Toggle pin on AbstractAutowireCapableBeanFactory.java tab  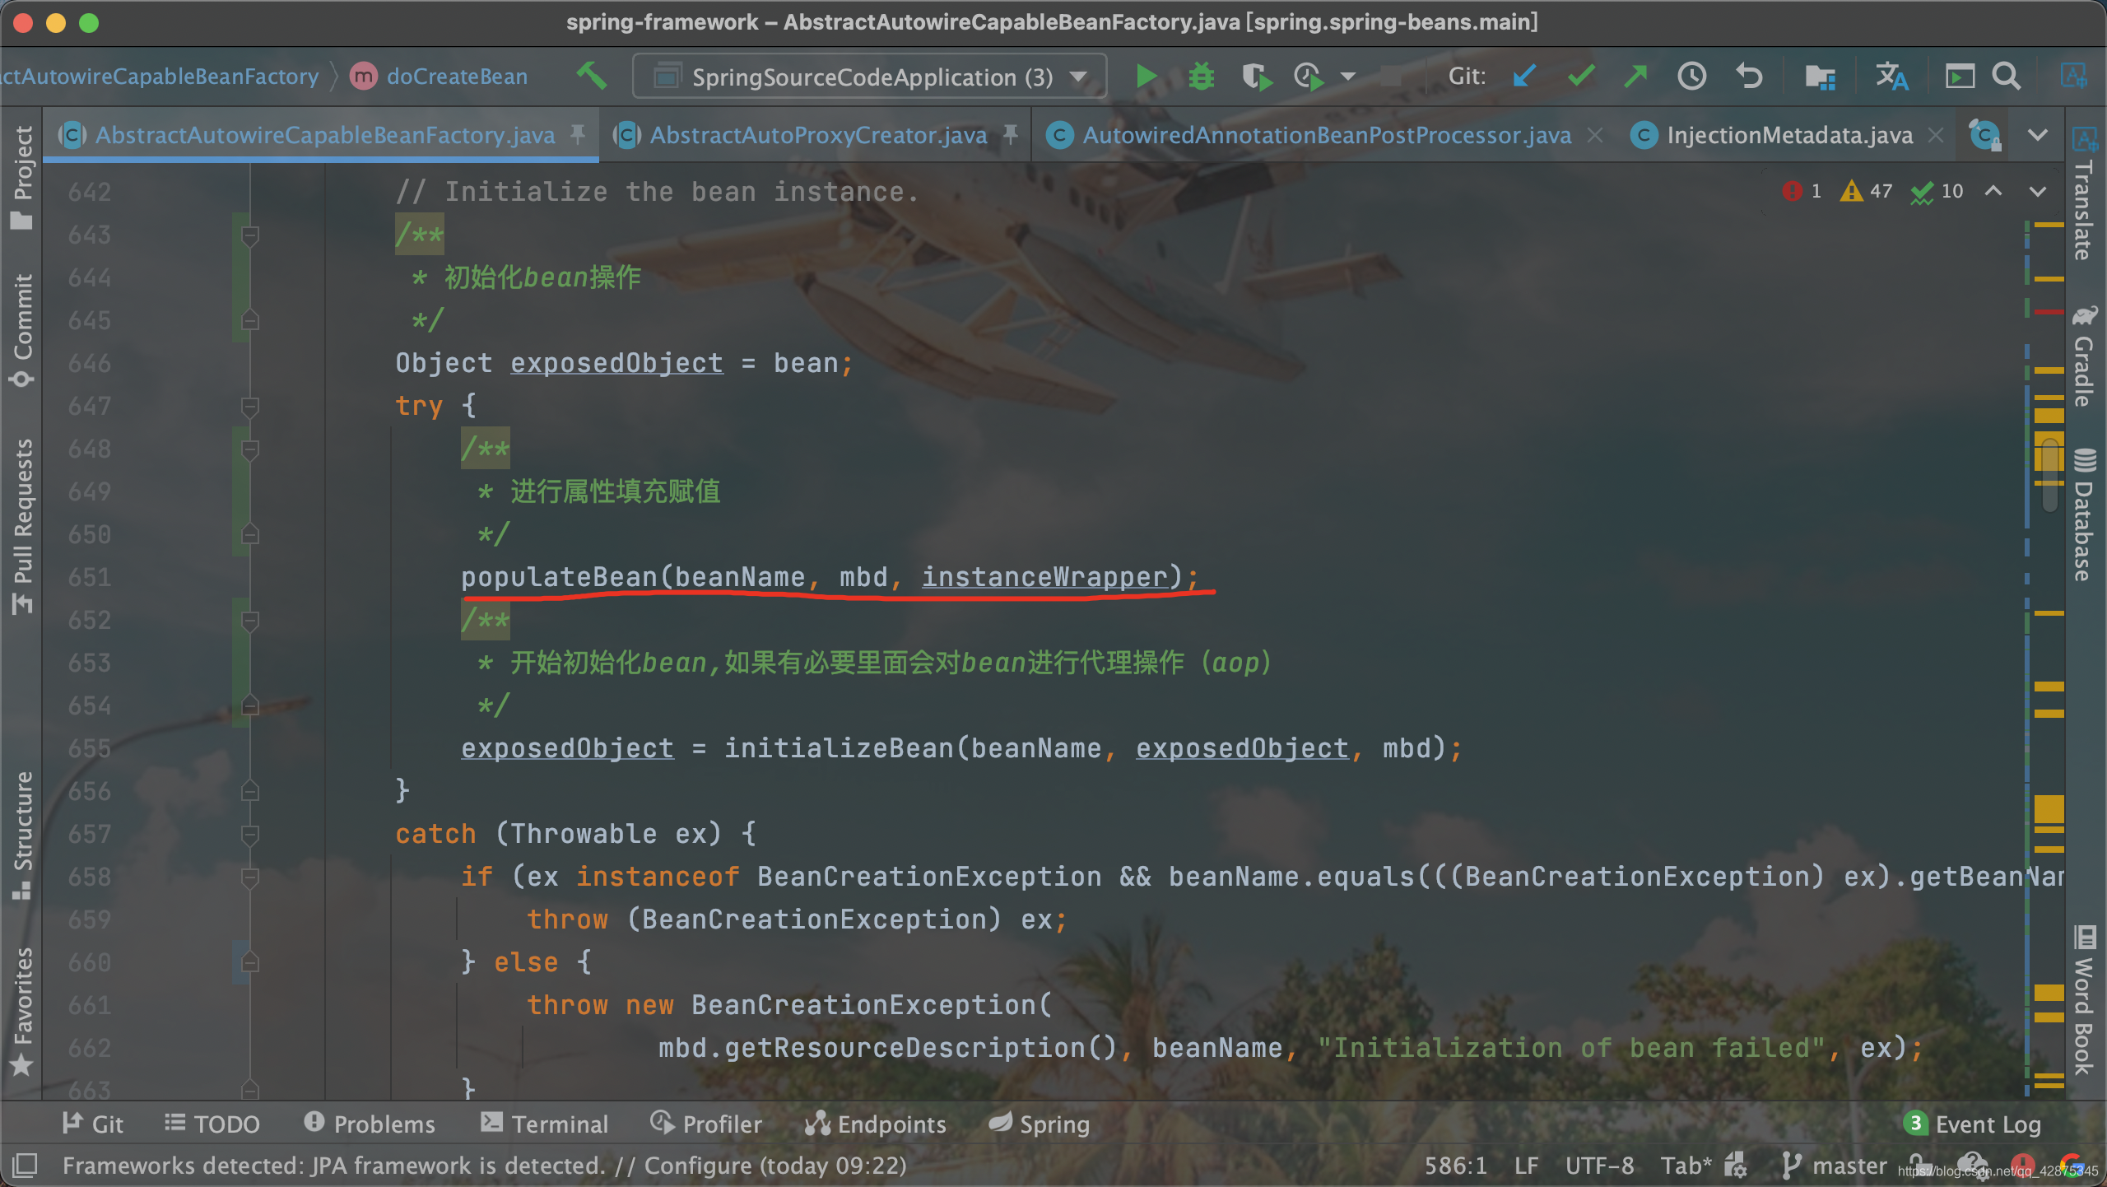tap(578, 134)
